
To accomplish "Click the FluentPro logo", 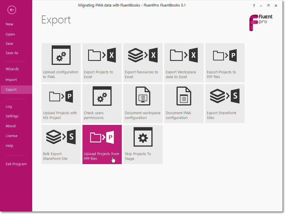I will (261, 23).
